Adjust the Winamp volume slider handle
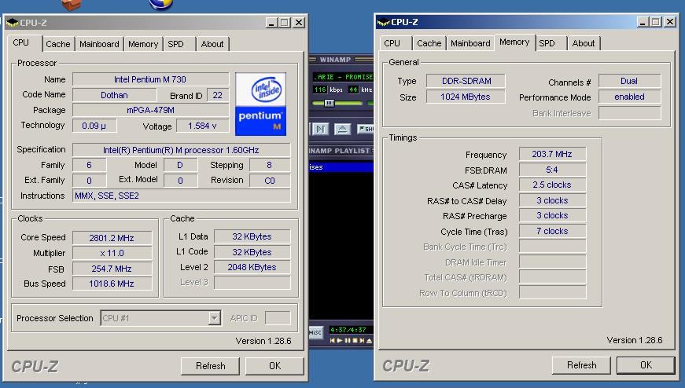Viewport: 685px width, 388px height. point(330,103)
